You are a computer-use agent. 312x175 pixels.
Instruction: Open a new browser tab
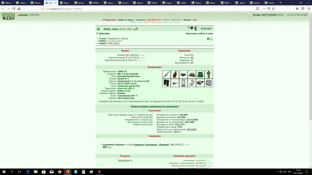coord(280,3)
